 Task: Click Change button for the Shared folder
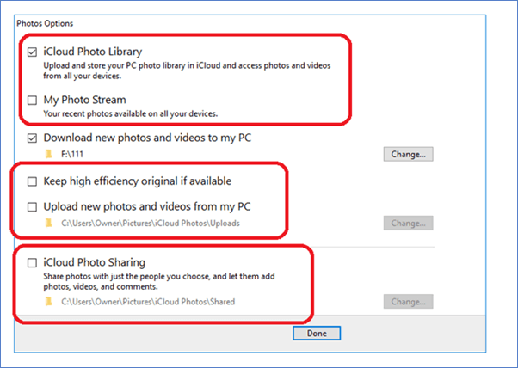point(408,302)
